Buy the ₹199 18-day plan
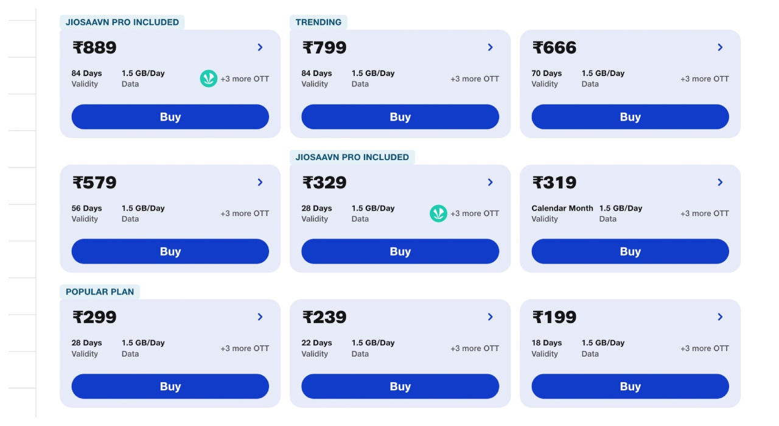The image size is (779, 426). [630, 386]
